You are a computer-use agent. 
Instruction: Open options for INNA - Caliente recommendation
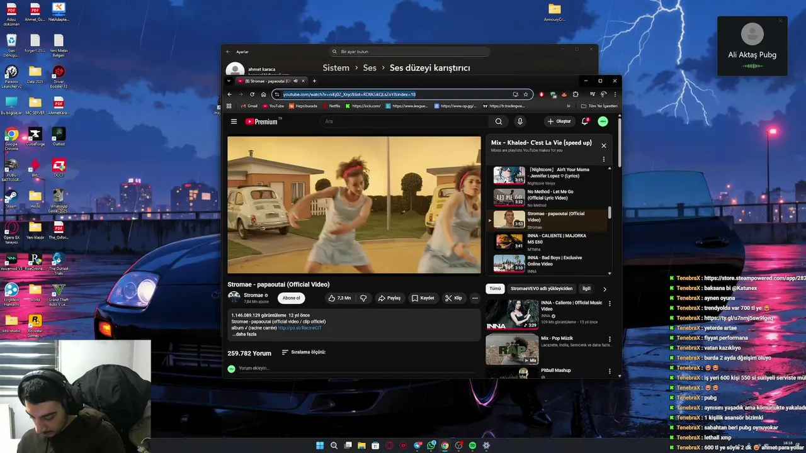609,303
